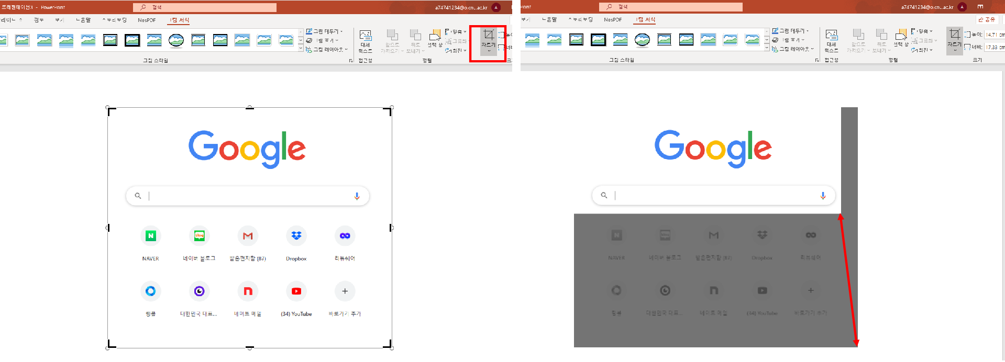Screen dimensions: 1005x362
Task: Apply thin black frame style left of thick frame, left window
Action: (110, 40)
